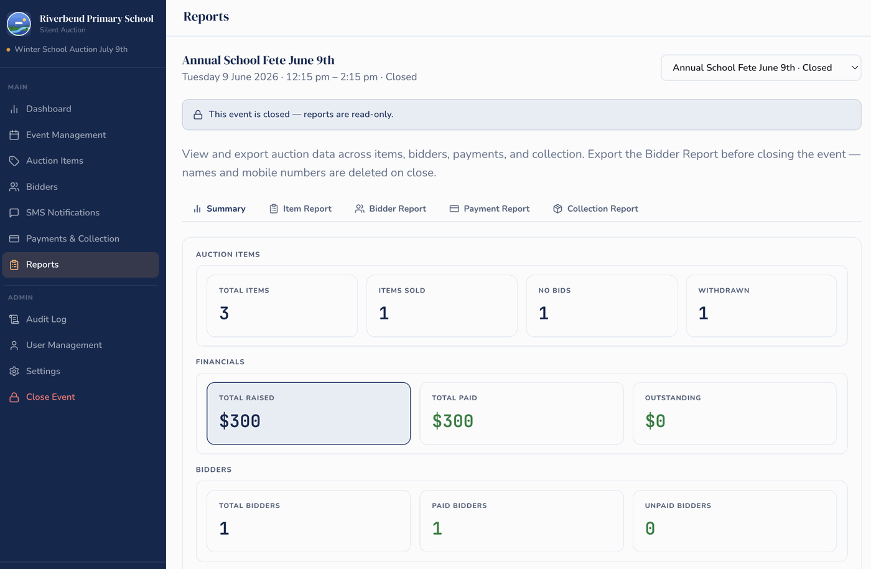Open Auction Items in the sidebar
Image resolution: width=871 pixels, height=569 pixels.
tap(80, 161)
